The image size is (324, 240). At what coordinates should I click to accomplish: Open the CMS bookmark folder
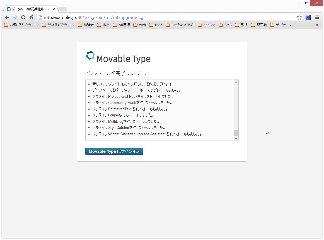click(x=225, y=25)
